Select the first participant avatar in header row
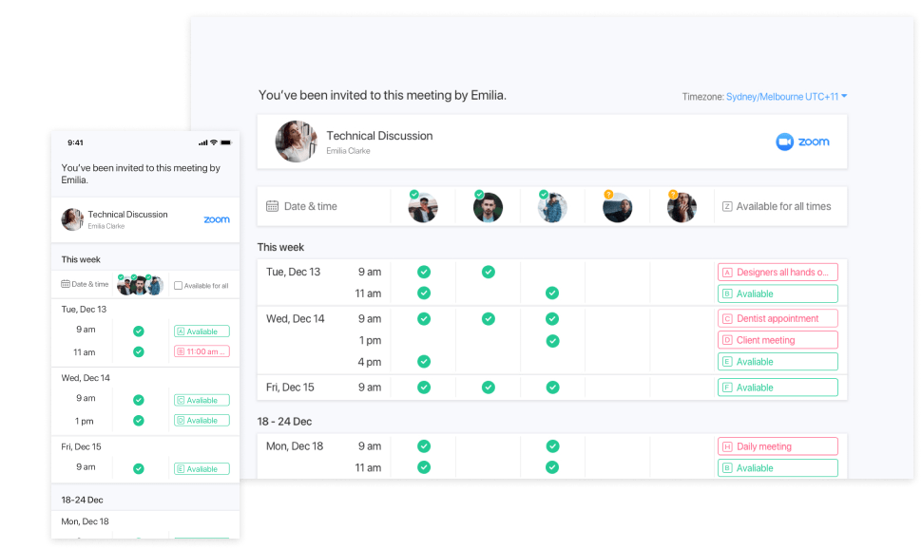The image size is (922, 549). click(423, 207)
